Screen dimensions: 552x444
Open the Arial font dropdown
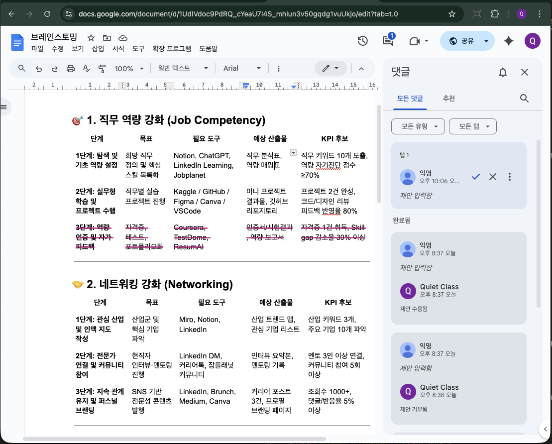click(x=242, y=69)
